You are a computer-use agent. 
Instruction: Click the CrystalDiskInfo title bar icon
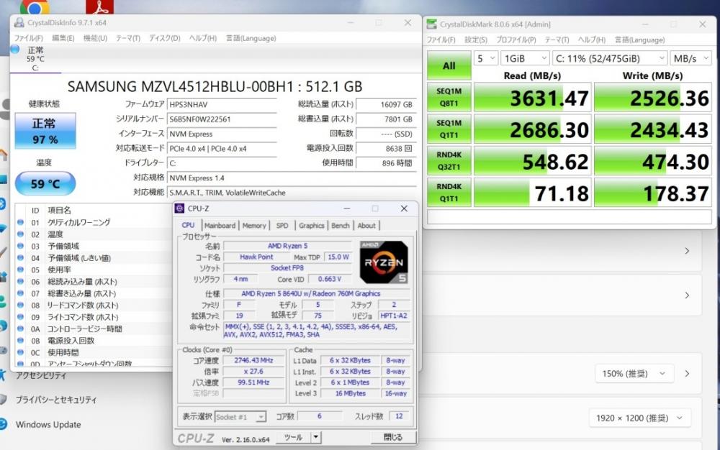[19, 22]
